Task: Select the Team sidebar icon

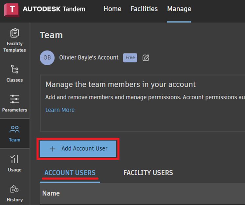Action: pos(14,133)
